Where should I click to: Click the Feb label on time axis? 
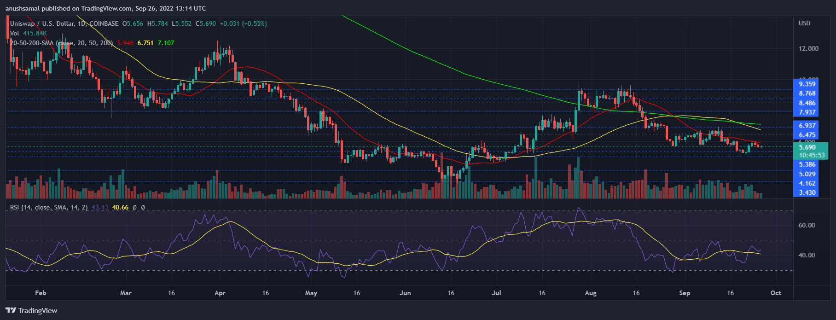(41, 293)
